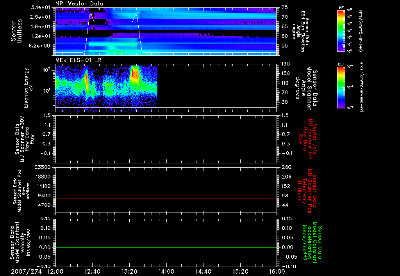400x276 pixels.
Task: Click the '55' sun elevation axis value
Action: coord(285,46)
